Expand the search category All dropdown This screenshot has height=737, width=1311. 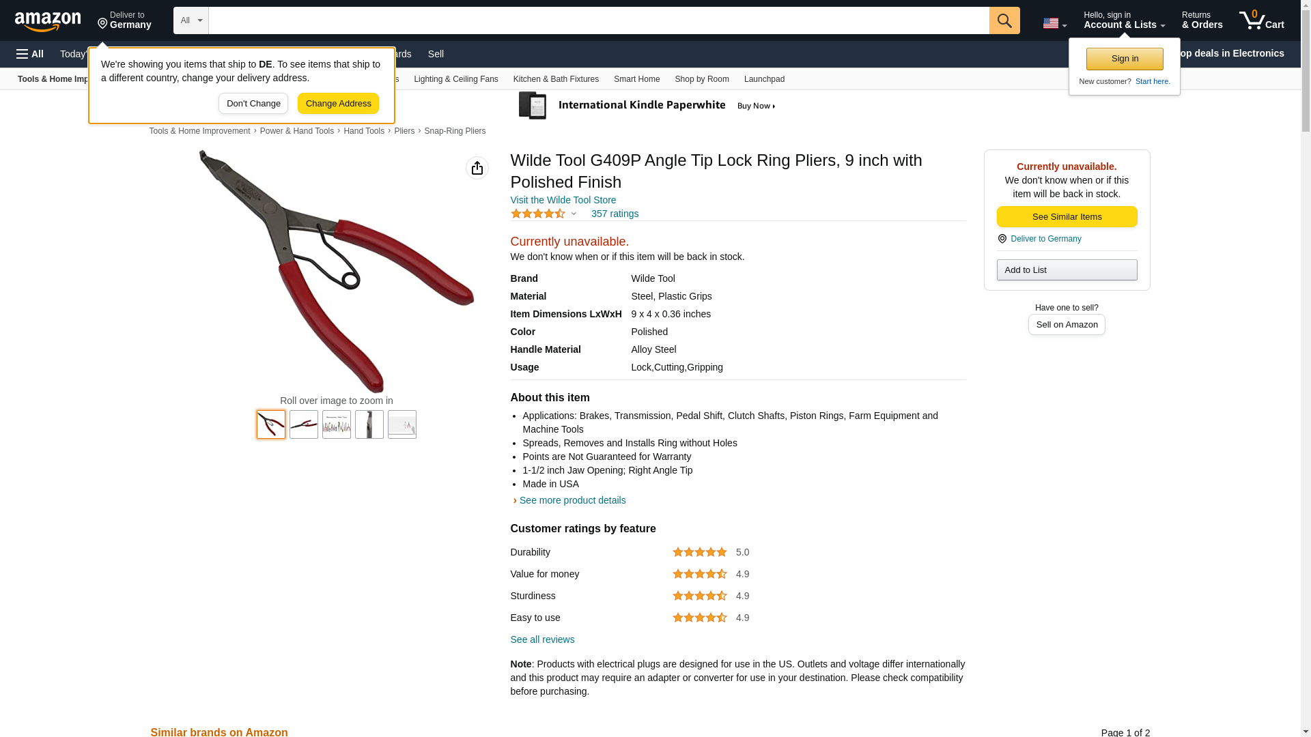tap(191, 20)
